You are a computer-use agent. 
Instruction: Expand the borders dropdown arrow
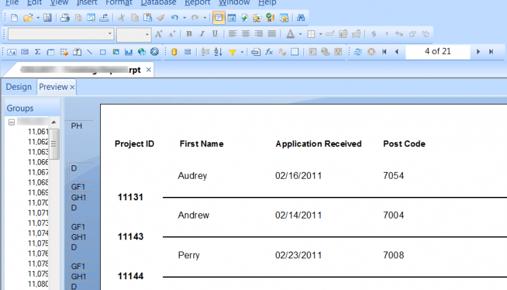320,34
